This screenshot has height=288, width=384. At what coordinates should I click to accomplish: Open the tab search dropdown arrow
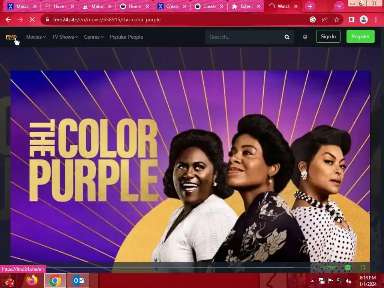339,6
